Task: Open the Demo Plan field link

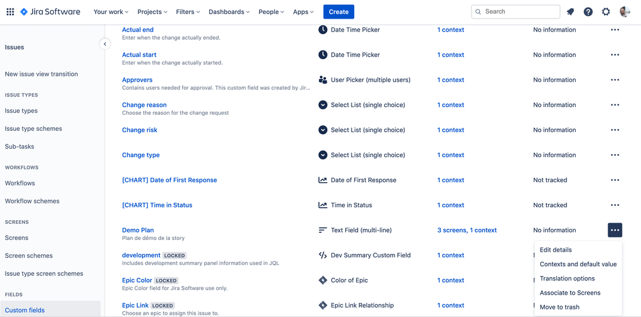Action: [138, 230]
